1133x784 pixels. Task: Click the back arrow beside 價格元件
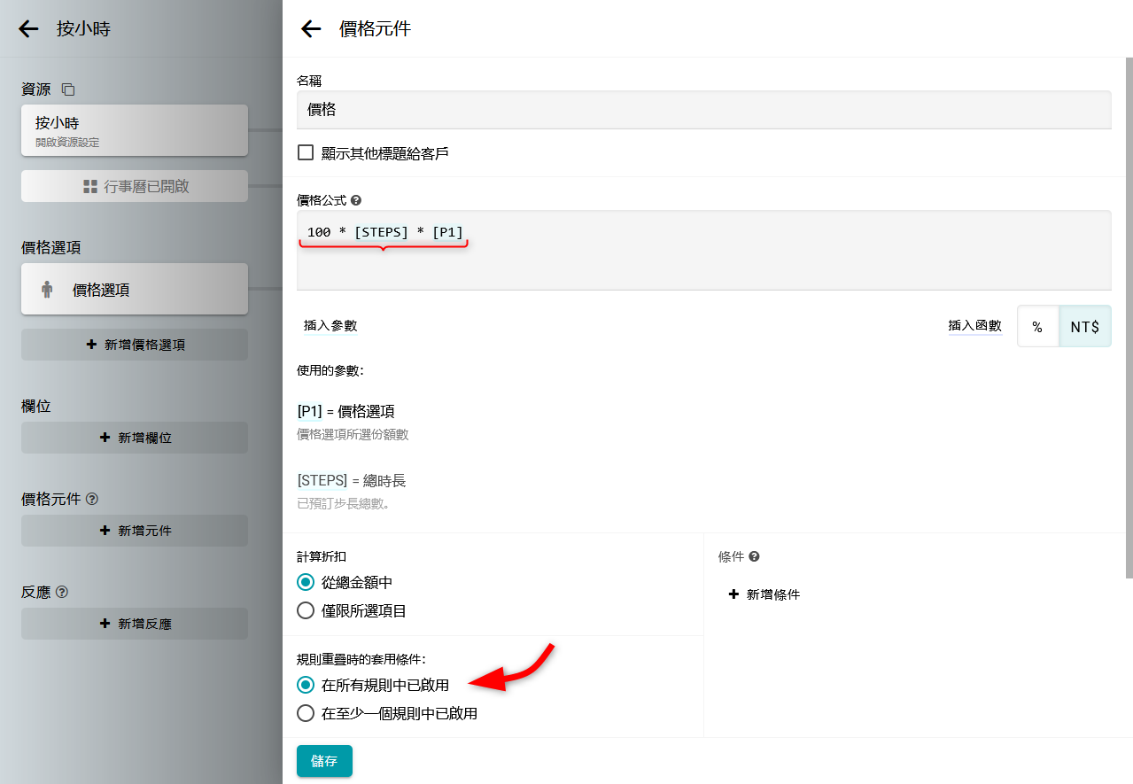pos(311,29)
